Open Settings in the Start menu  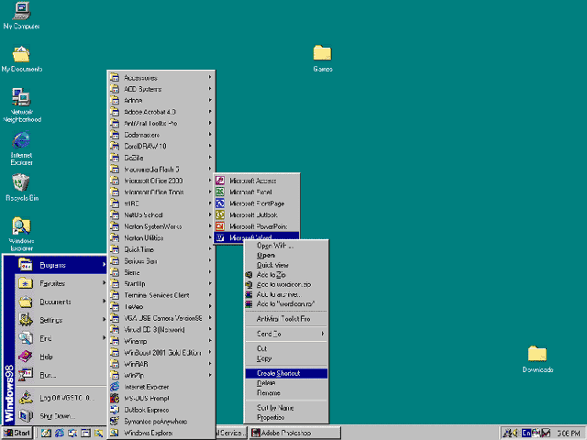pos(61,320)
